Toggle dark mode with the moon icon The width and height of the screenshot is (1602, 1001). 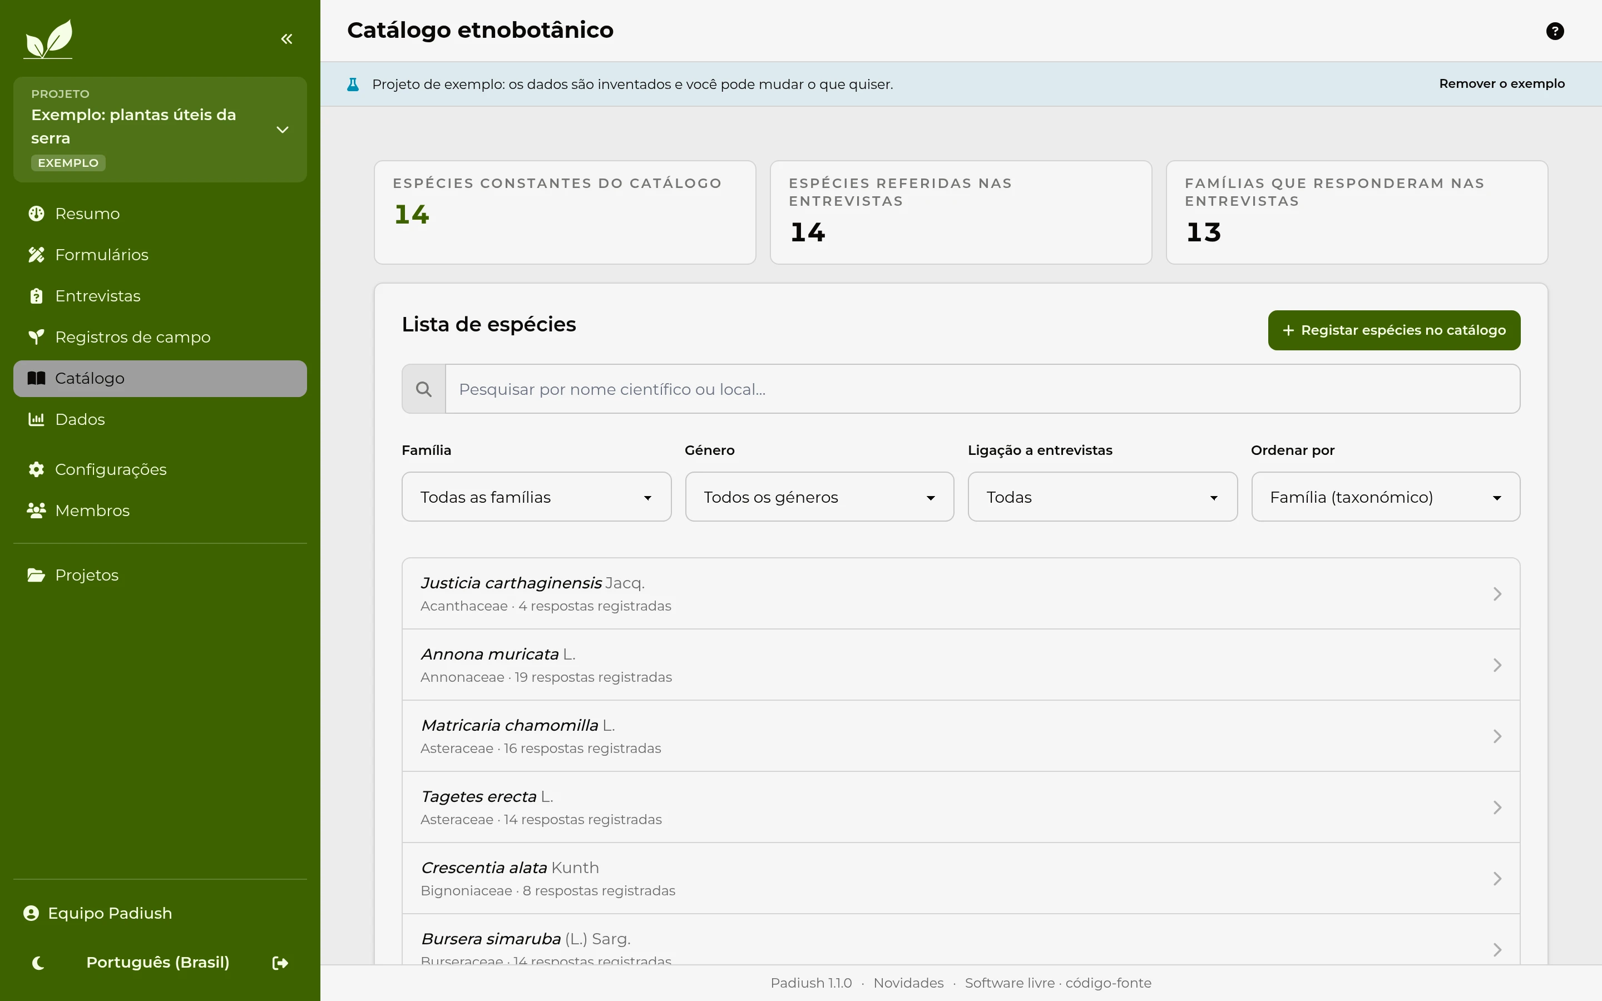coord(38,963)
